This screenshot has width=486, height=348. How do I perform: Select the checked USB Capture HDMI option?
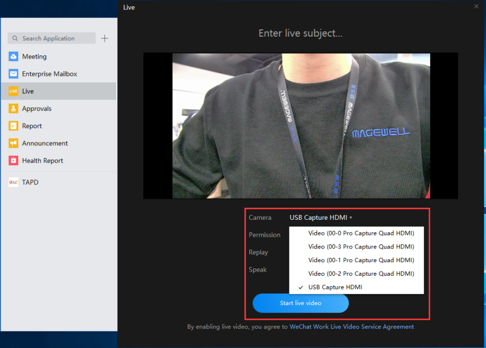[356, 287]
